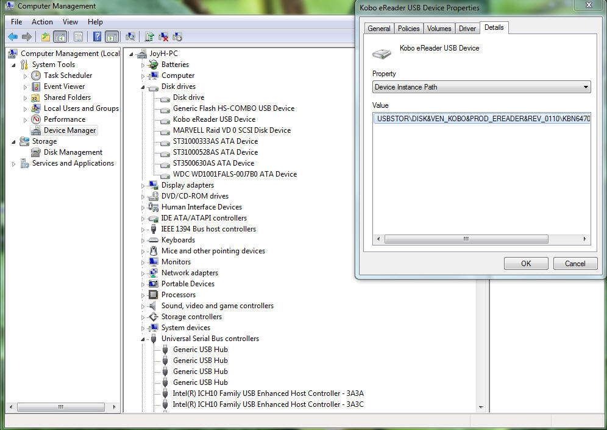This screenshot has width=607, height=430.
Task: Click the Processors chip icon
Action: (154, 295)
